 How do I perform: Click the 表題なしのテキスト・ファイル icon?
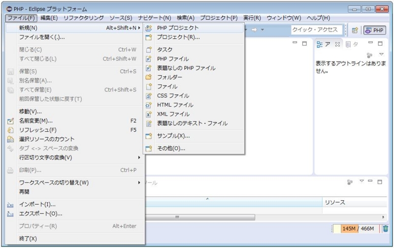pos(149,123)
